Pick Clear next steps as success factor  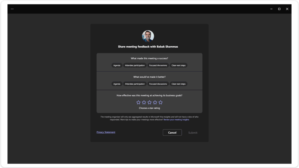point(178,65)
